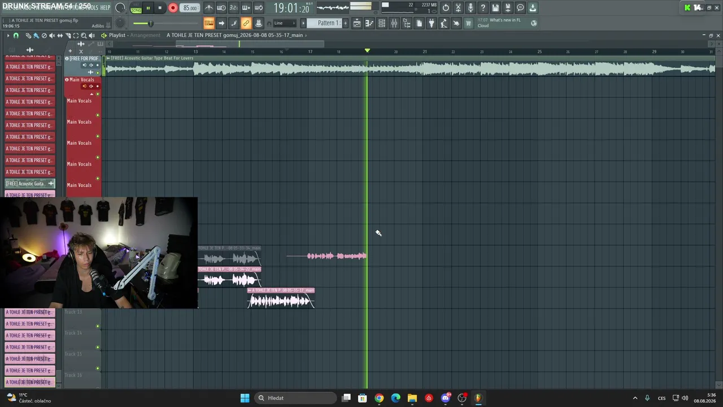
Task: Select the Slip tool
Action: [x=60, y=36]
